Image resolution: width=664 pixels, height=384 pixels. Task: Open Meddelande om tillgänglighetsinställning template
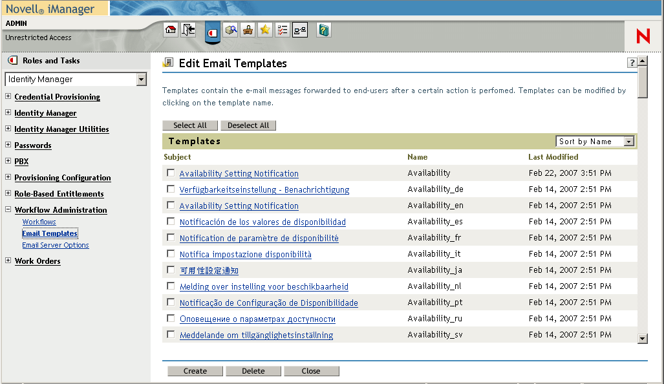[256, 336]
